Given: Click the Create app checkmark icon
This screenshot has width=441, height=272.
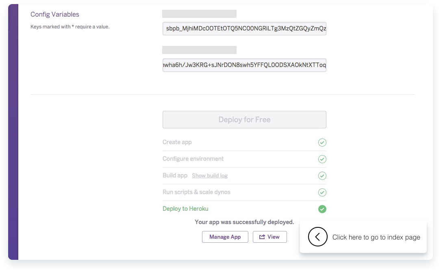Looking at the screenshot, I should point(322,142).
